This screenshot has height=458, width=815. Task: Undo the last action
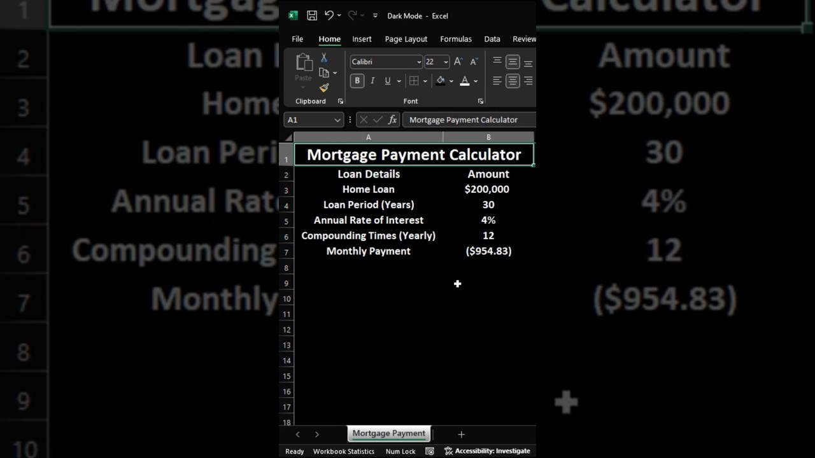[x=329, y=15]
